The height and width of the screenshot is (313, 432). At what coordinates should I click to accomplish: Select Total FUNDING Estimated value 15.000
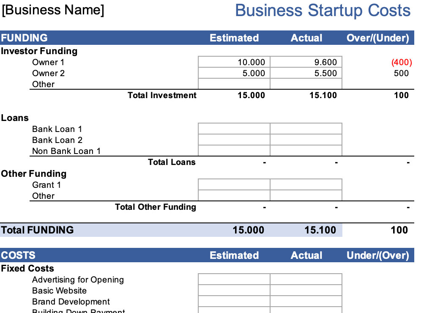pyautogui.click(x=248, y=230)
